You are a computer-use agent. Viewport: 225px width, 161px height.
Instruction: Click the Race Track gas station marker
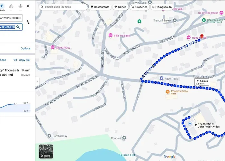pos(161,78)
